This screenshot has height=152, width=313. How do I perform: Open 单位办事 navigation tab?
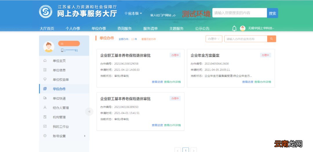tap(99, 28)
